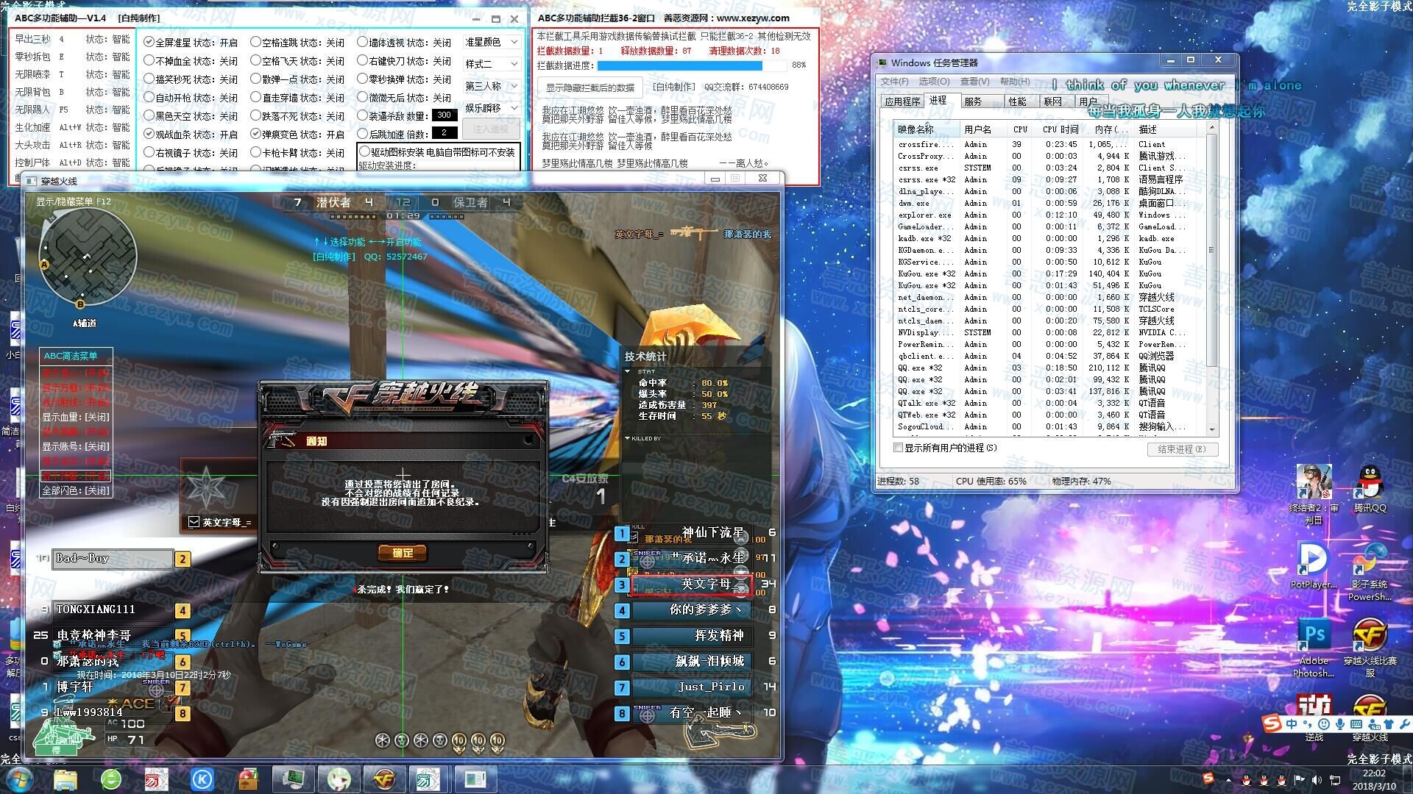Image resolution: width=1413 pixels, height=794 pixels.
Task: Open the Sogou toolbar soft keyboard icon
Action: (1356, 724)
